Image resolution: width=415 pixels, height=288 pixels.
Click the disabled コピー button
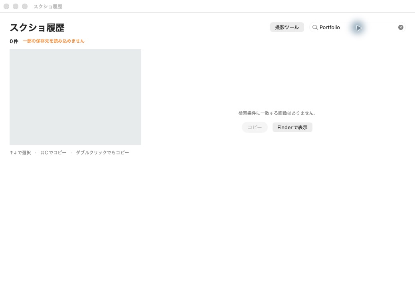(255, 128)
